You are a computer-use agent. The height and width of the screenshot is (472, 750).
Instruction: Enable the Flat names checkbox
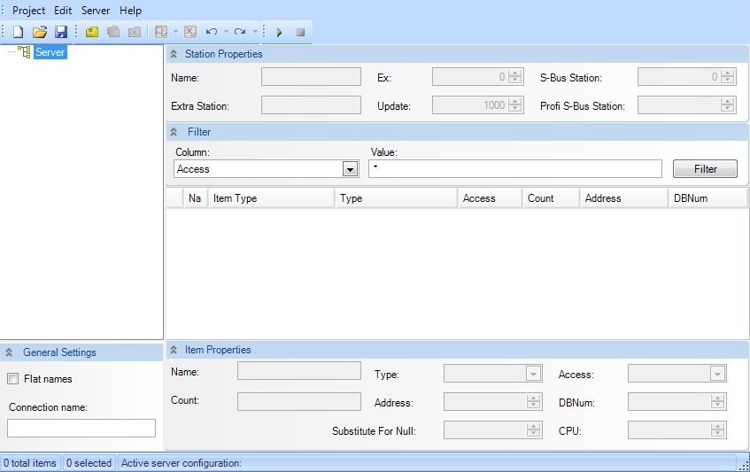(x=13, y=379)
